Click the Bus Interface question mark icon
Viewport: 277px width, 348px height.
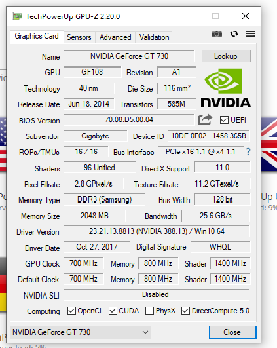coord(248,152)
